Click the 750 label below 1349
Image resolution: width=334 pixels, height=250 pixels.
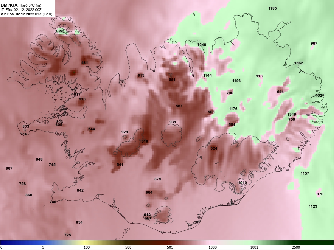tap(292, 119)
